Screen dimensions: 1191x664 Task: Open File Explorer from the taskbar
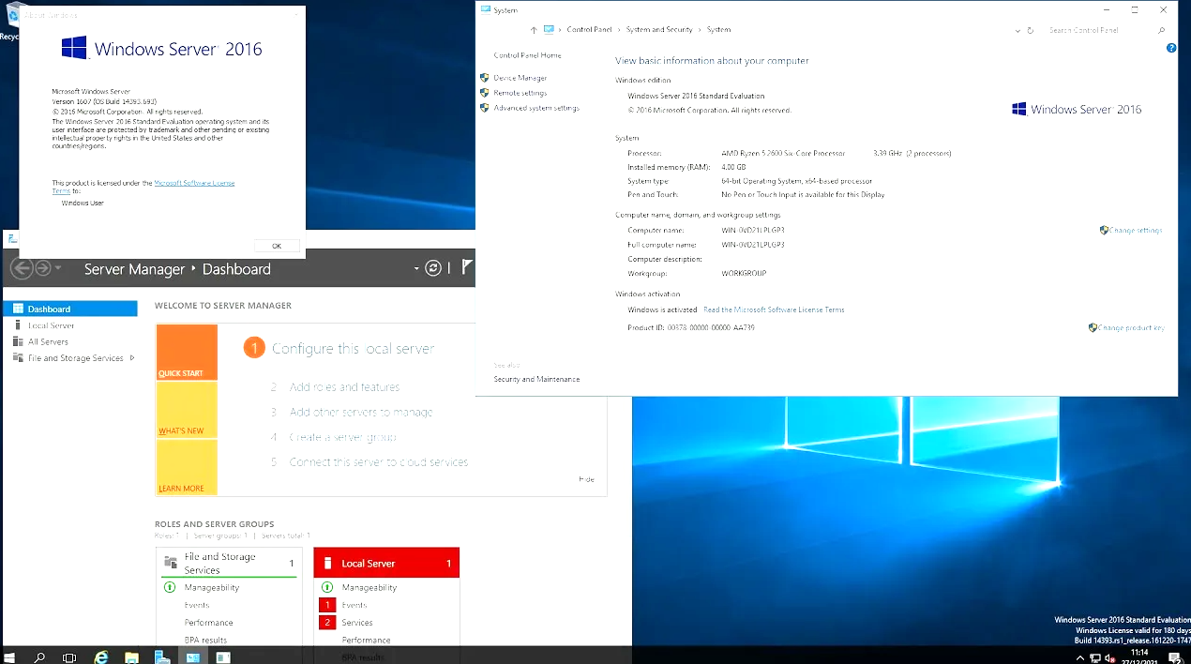(131, 657)
